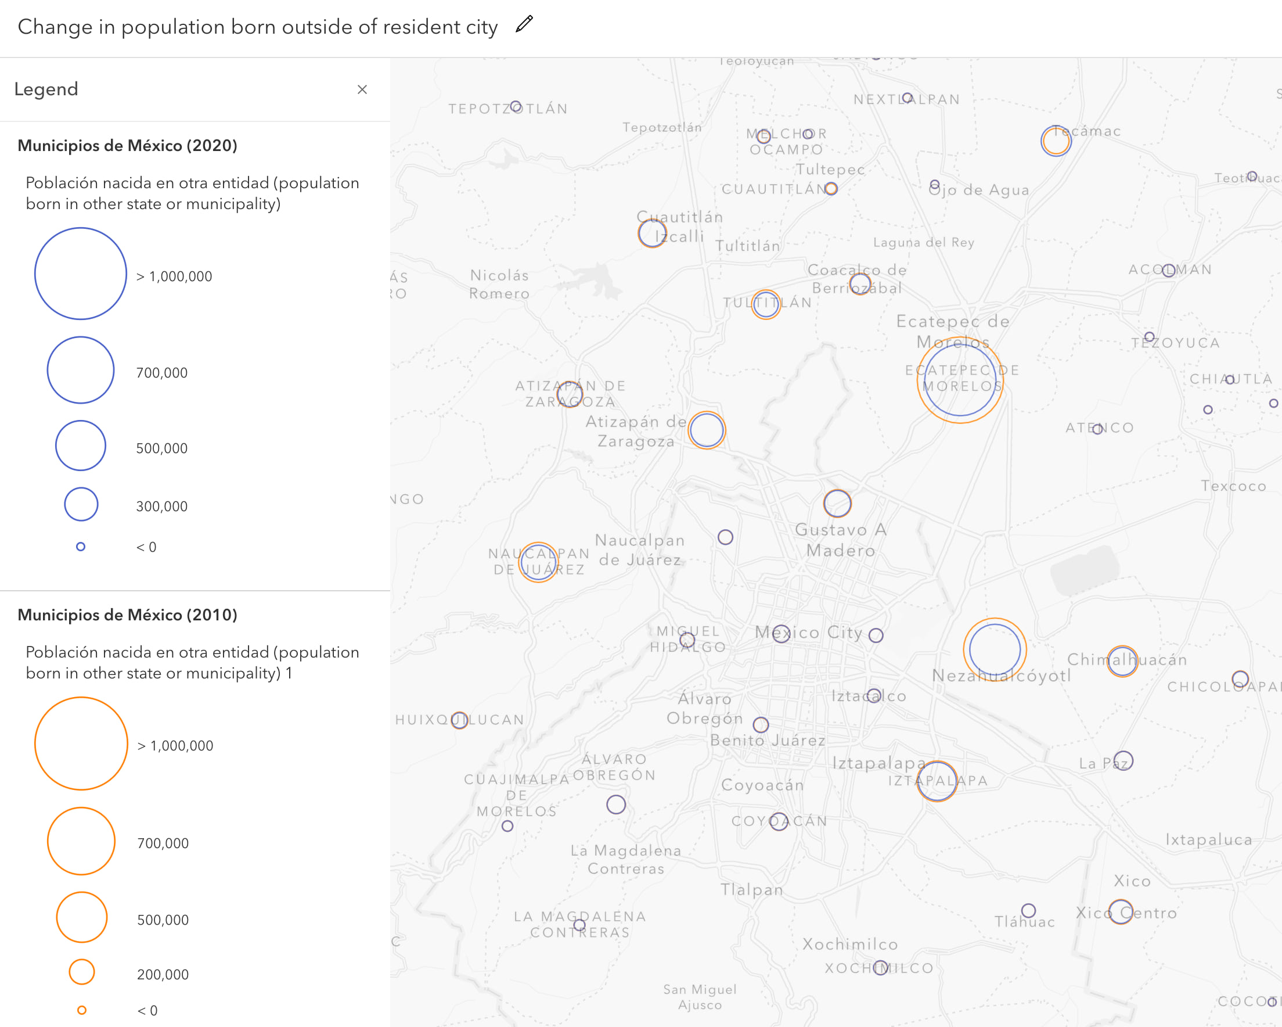
Task: Click the Cuautitlán Izcalli circle symbol
Action: (x=651, y=234)
